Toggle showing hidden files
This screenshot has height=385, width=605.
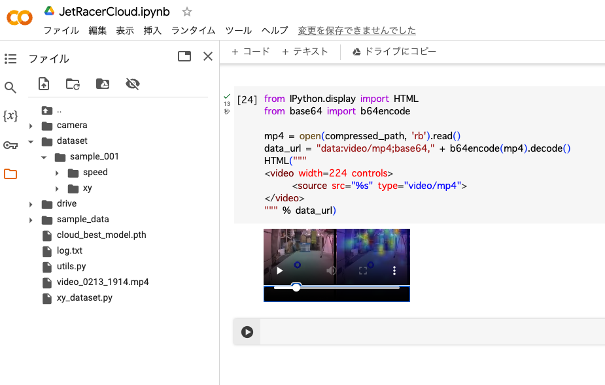pos(133,84)
